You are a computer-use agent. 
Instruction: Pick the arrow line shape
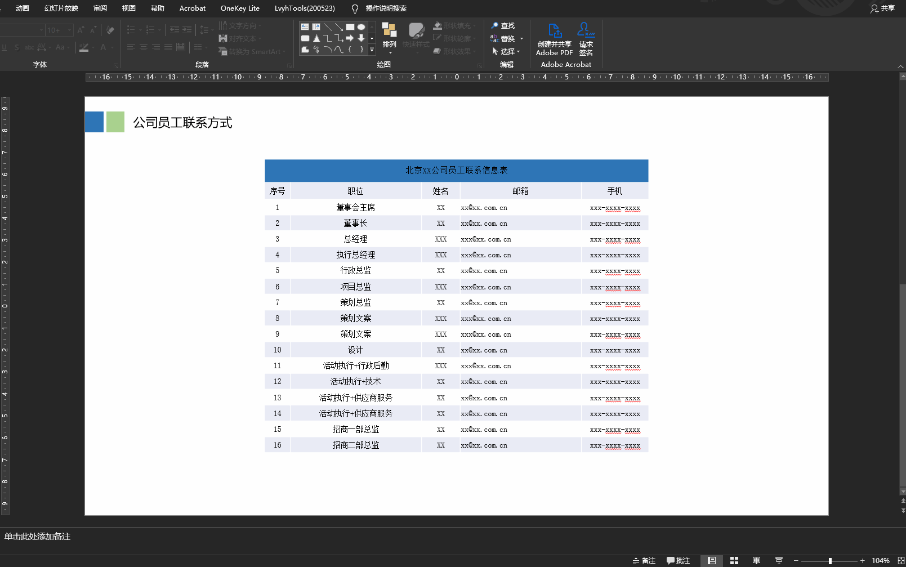338,26
